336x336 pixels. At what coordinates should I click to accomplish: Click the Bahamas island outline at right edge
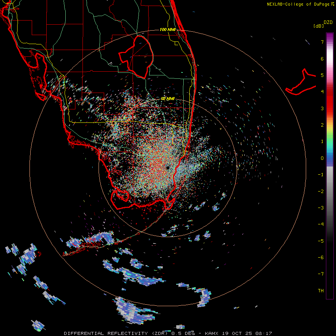pyautogui.click(x=301, y=82)
